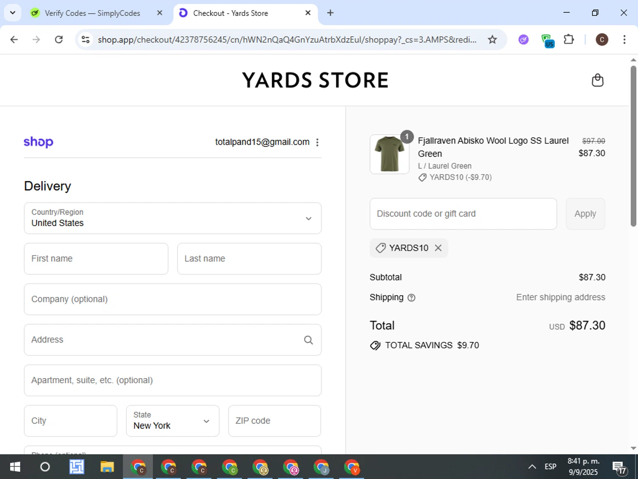Image resolution: width=638 pixels, height=479 pixels.
Task: Open the purple extension icon
Action: pyautogui.click(x=524, y=40)
